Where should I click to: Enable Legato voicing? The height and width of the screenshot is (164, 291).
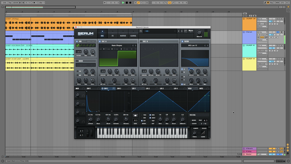pyautogui.click(x=190, y=124)
